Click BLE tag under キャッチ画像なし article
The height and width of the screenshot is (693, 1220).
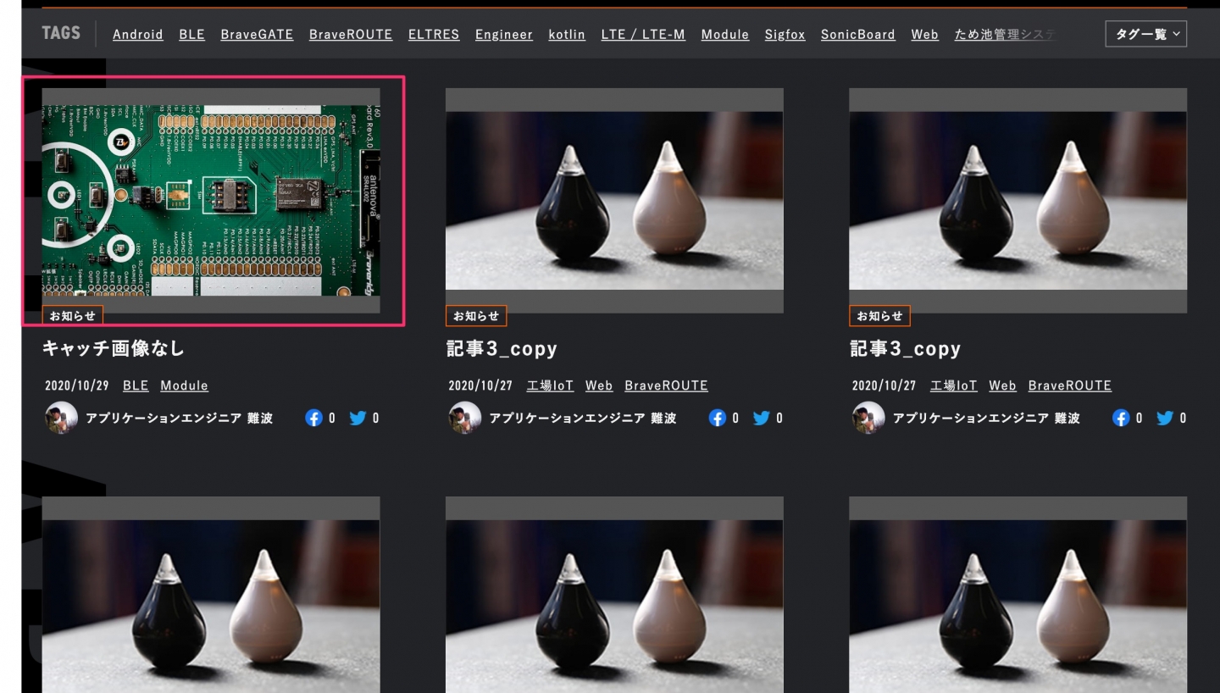point(136,385)
